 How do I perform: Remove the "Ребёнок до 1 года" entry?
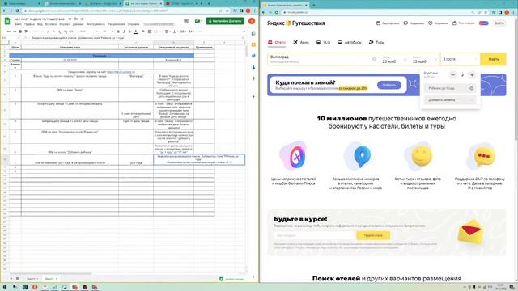(472, 88)
